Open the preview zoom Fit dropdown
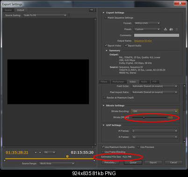 (50, 152)
